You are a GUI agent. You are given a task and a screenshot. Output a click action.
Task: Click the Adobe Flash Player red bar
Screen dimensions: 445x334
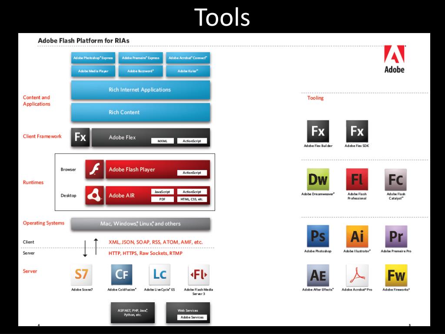[x=158, y=170]
